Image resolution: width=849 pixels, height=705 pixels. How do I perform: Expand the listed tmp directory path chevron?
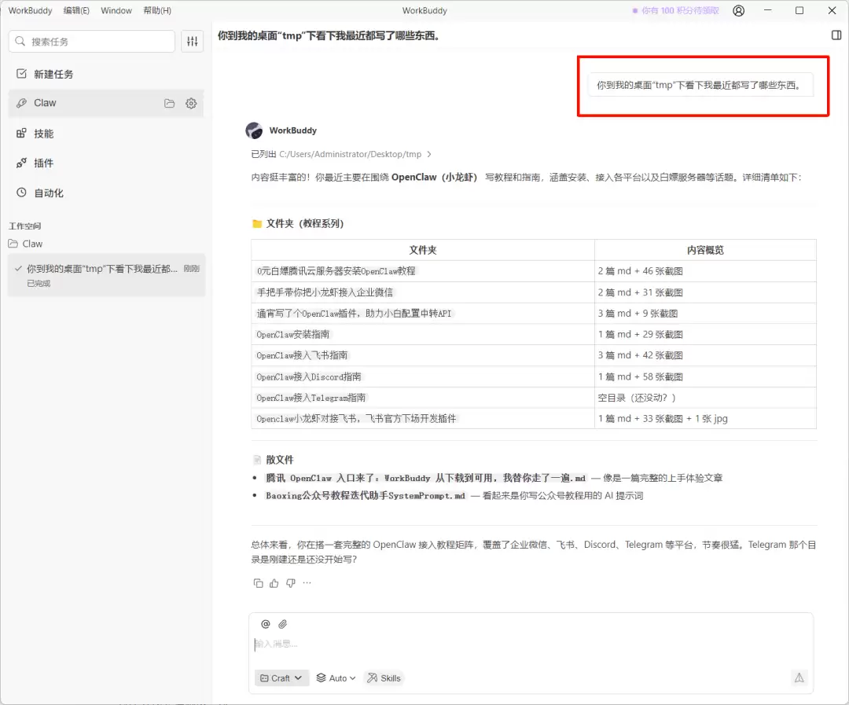429,155
